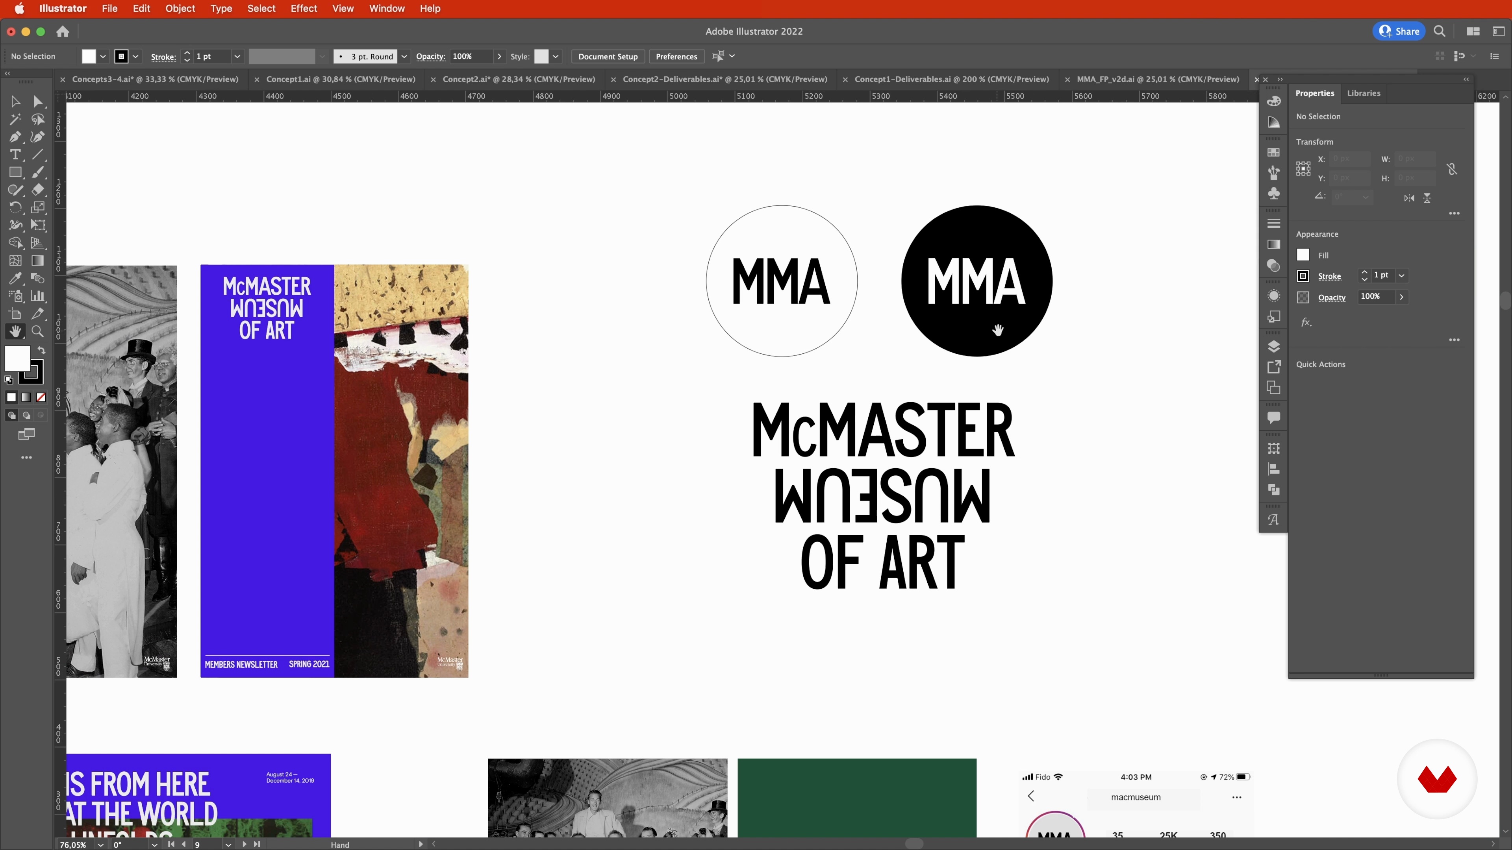This screenshot has width=1512, height=850.
Task: Choose the Magic Wand tool
Action: coord(15,119)
